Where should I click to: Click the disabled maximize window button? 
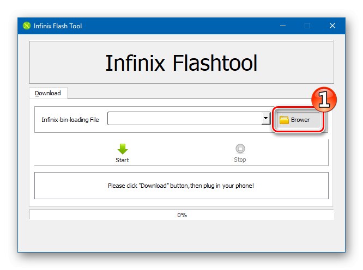tap(307, 26)
